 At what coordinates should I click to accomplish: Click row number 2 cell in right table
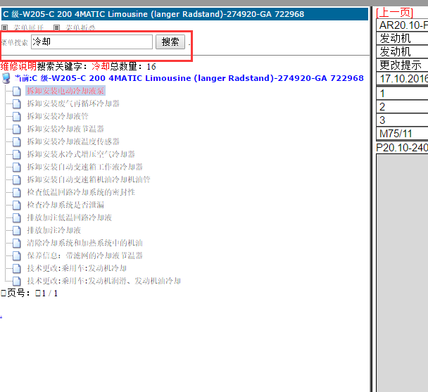(x=402, y=107)
